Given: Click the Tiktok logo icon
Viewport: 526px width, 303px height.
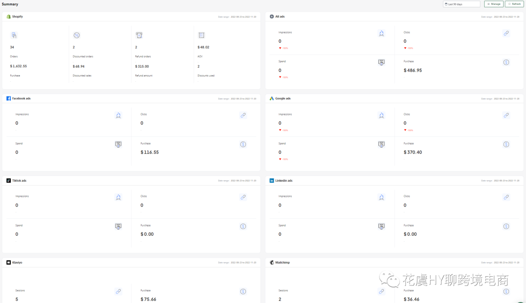Looking at the screenshot, I should [8, 181].
